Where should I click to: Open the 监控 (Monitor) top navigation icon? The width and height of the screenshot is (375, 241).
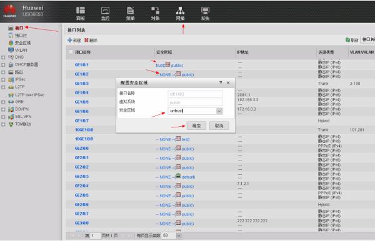coord(105,11)
